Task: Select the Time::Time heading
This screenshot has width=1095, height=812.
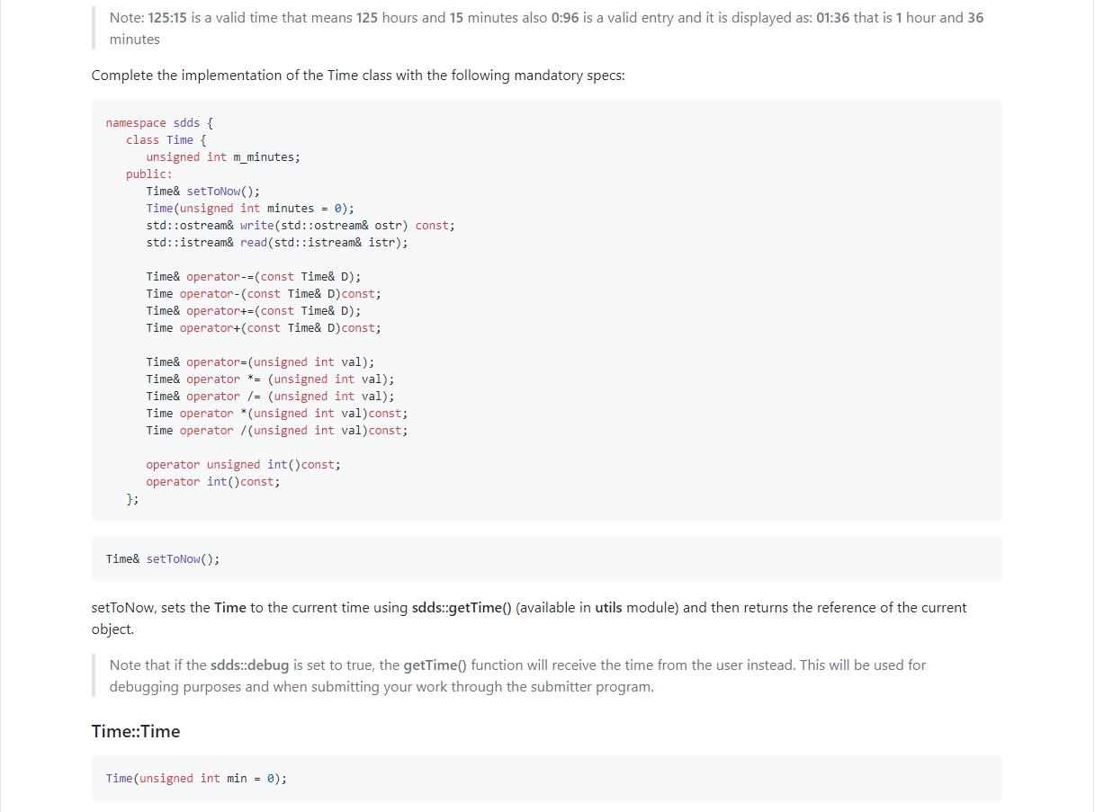Action: [133, 731]
